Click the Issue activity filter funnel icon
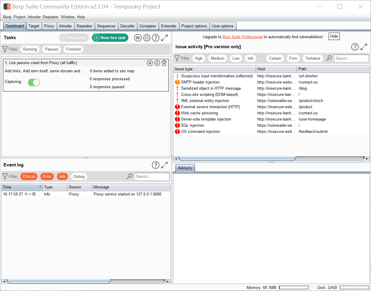Image resolution: width=371 pixels, height=291 pixels. click(x=177, y=58)
